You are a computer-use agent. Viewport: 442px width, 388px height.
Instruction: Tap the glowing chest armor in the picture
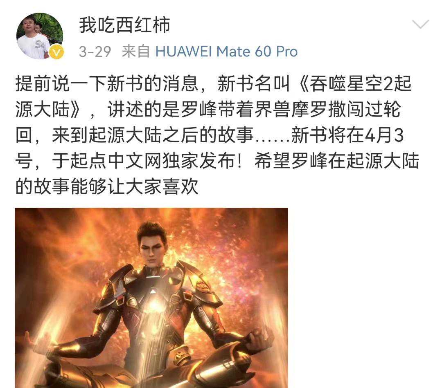point(153,302)
